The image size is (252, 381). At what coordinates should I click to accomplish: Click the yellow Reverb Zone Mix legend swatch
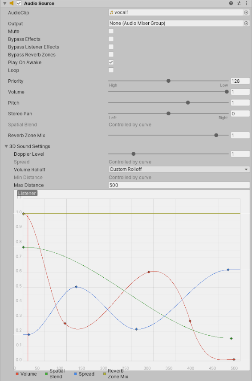point(105,374)
